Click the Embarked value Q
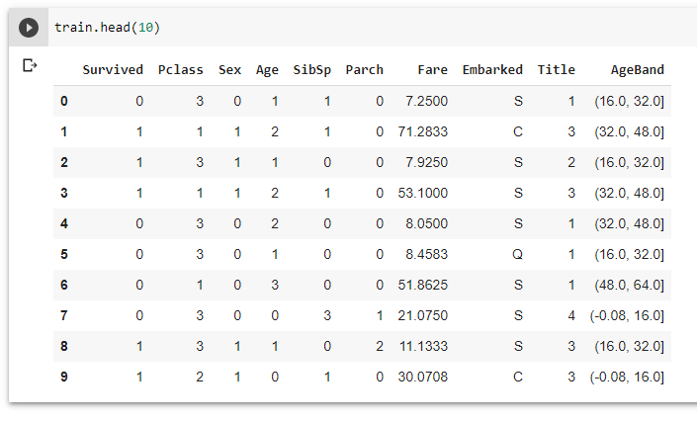Screen dimensions: 697x422 pos(518,254)
